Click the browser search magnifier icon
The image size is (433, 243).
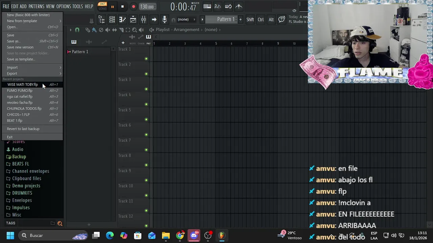[60, 223]
